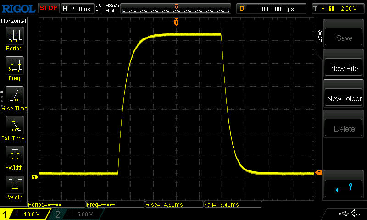The image size is (367, 220).
Task: Click the trigger level 2.00 V readout
Action: point(349,9)
